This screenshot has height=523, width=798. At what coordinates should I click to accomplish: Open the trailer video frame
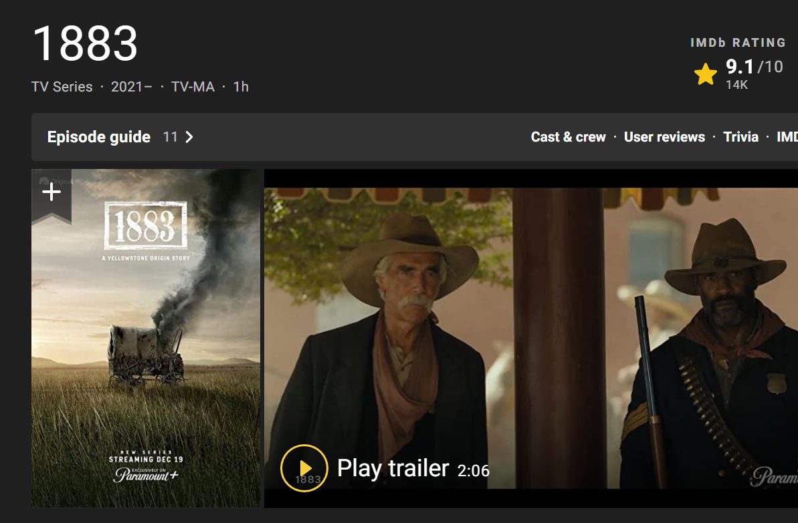(x=531, y=338)
